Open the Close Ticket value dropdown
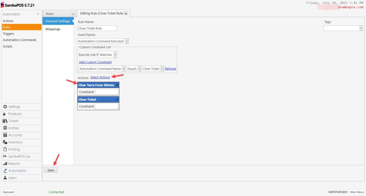This screenshot has height=196, width=366. pyautogui.click(x=162, y=69)
